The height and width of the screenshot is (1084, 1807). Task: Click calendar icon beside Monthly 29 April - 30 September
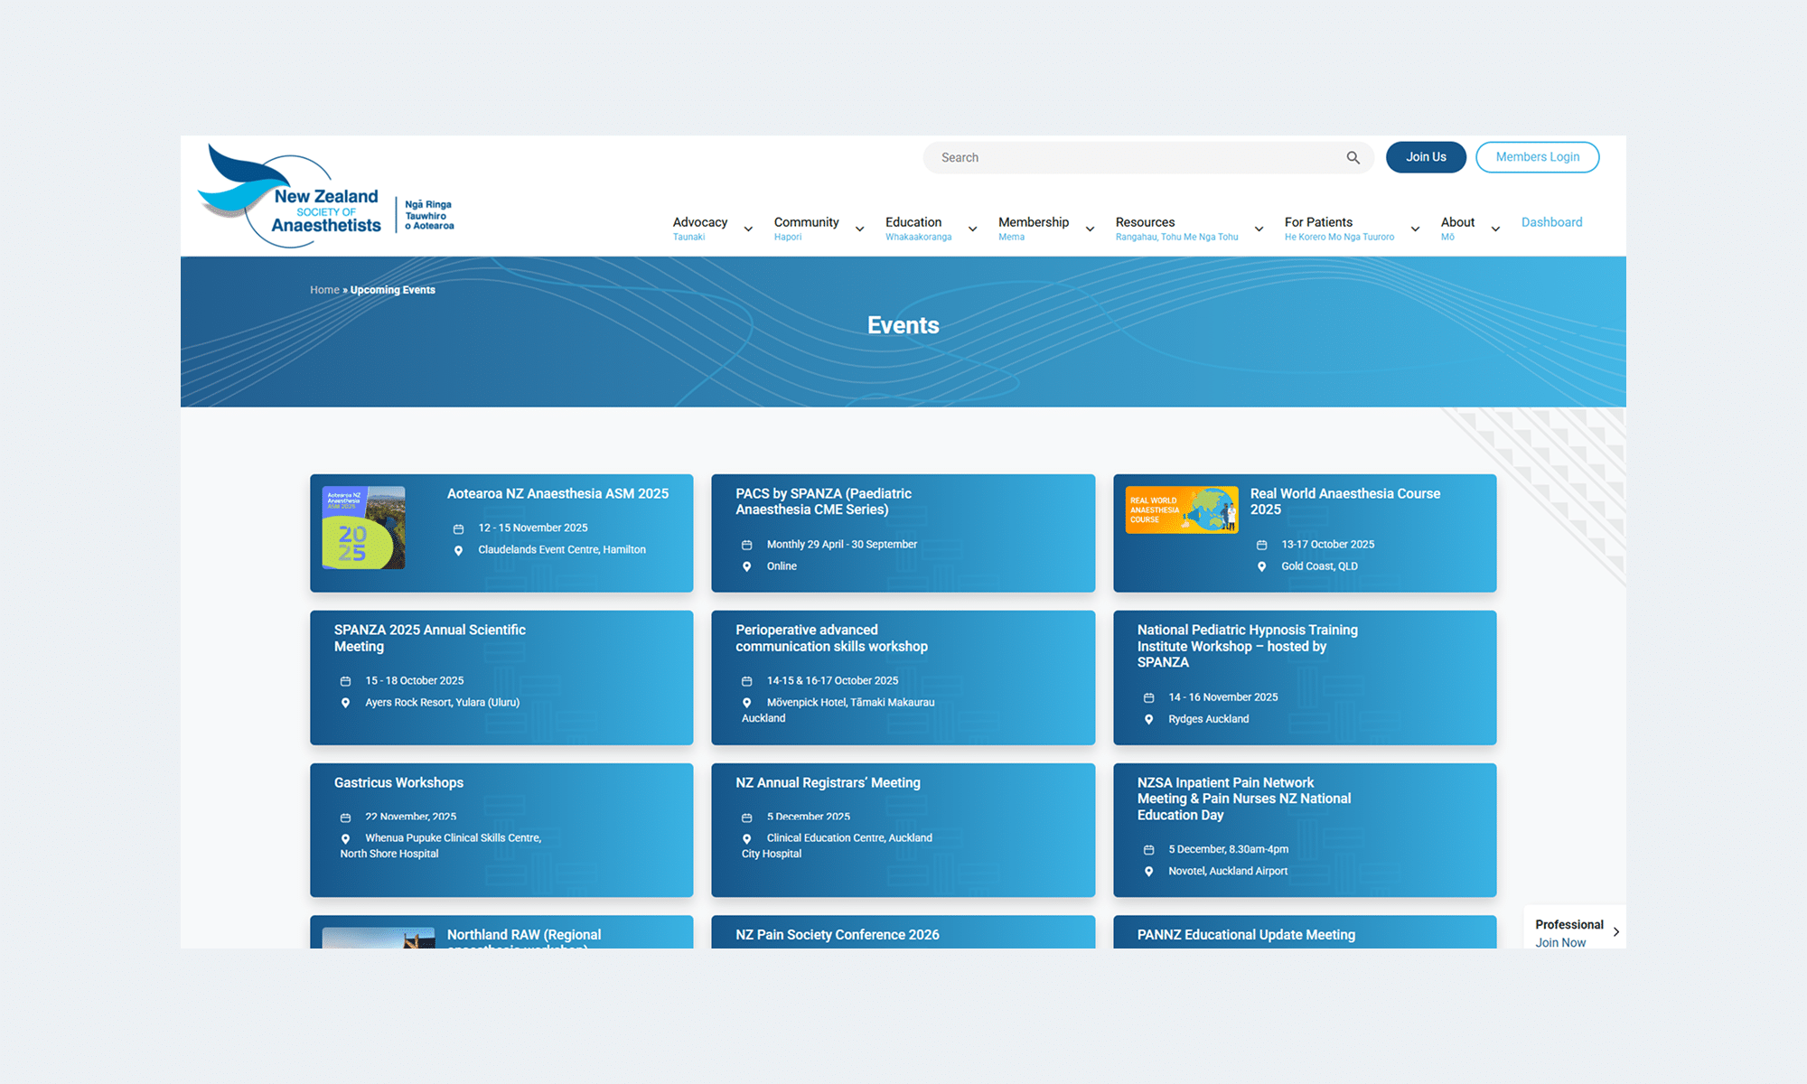click(746, 545)
